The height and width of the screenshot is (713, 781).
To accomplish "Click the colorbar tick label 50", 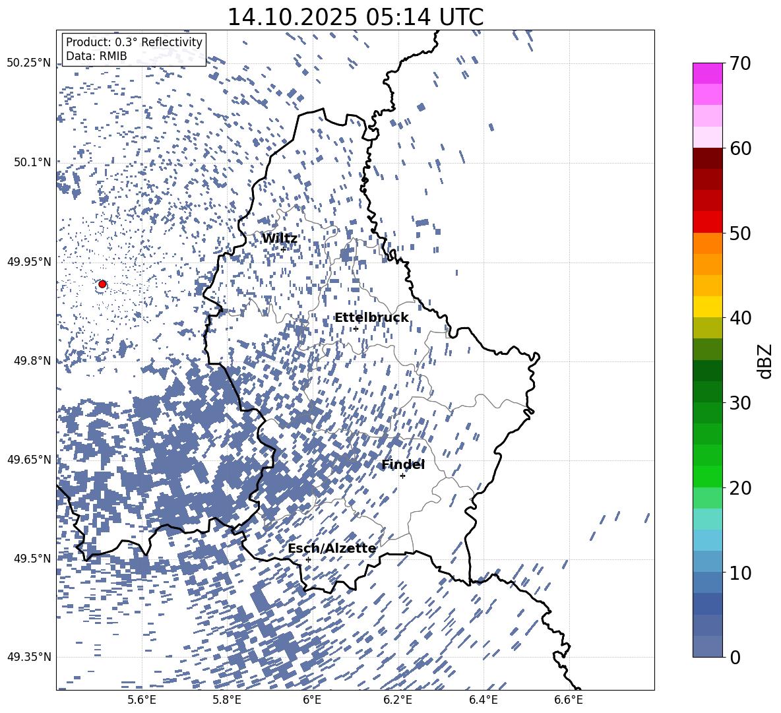I will pyautogui.click(x=739, y=233).
